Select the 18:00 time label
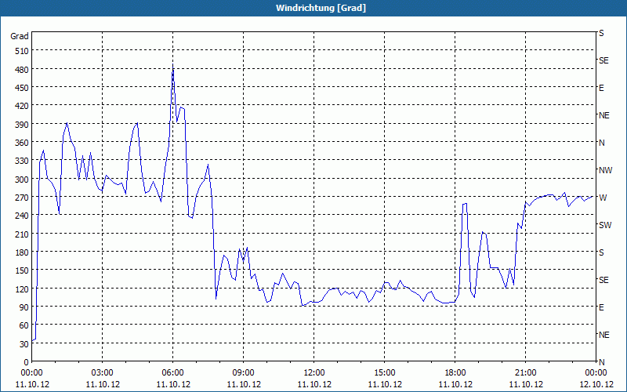Screen dimensions: 627x392 coord(455,373)
